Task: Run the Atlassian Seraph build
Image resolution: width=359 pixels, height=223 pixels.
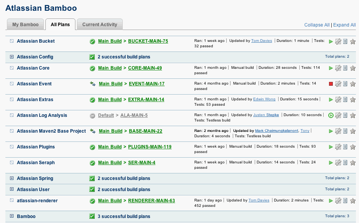Action: coord(331,163)
